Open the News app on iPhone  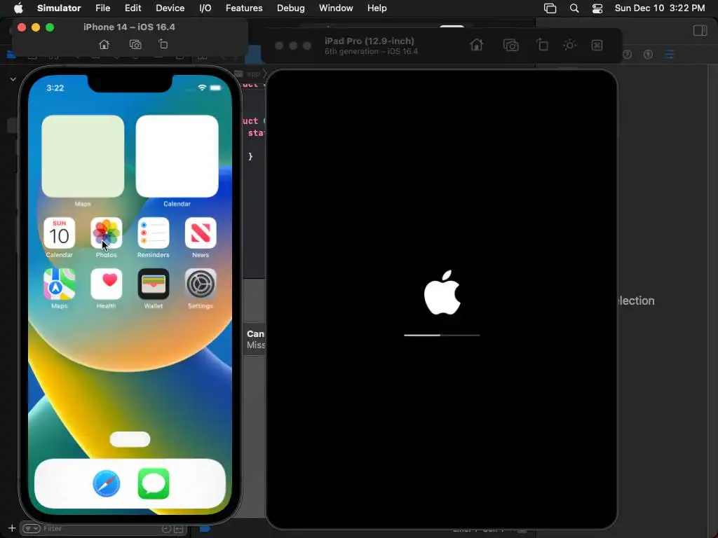click(x=201, y=233)
